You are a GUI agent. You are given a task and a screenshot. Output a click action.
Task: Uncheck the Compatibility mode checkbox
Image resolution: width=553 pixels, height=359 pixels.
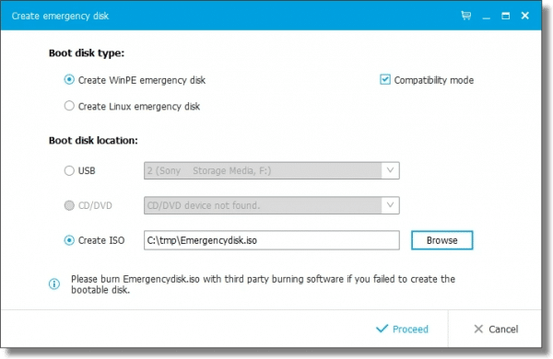coord(384,79)
